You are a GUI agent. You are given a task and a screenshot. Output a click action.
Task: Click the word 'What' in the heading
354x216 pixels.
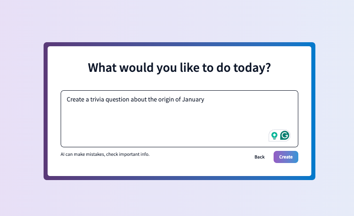click(102, 68)
